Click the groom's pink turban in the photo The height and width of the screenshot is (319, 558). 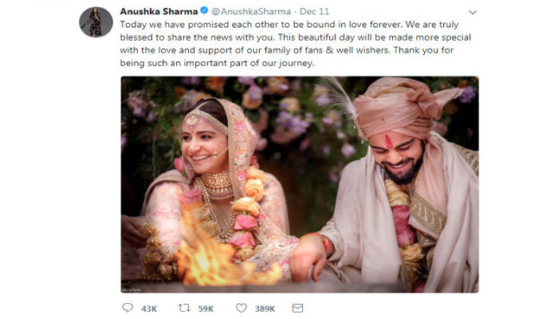tap(402, 105)
